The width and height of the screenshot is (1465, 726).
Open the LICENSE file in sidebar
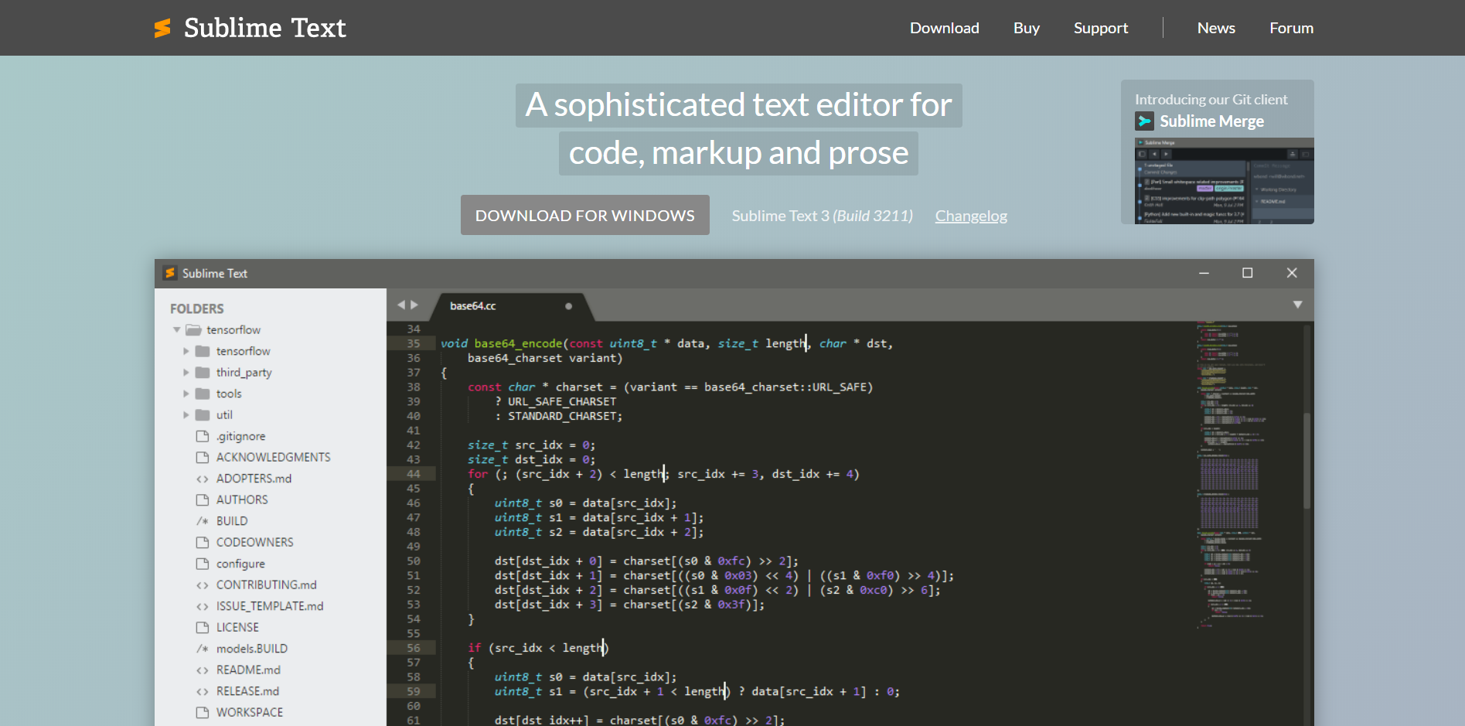pyautogui.click(x=237, y=627)
